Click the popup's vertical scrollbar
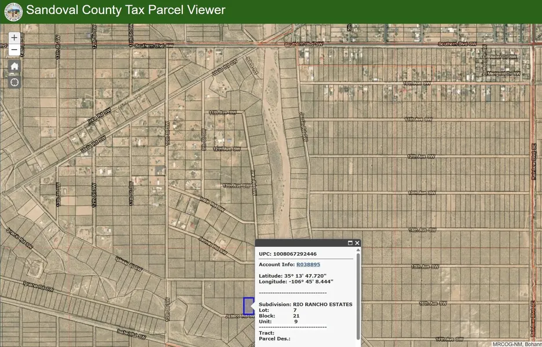Screen dimensions: 542x347 pos(359,295)
